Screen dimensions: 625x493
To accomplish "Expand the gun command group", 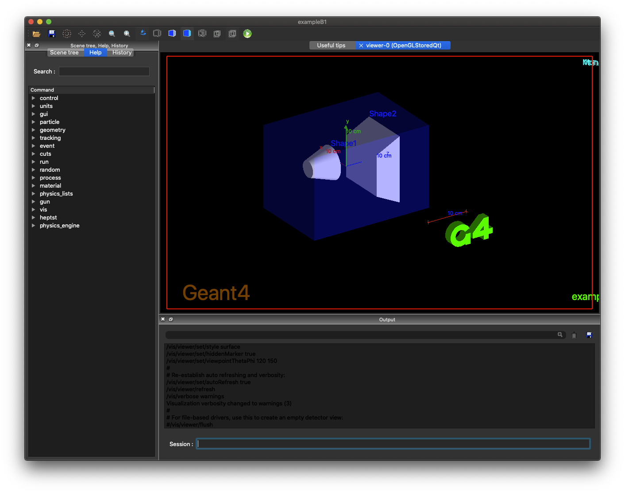I will click(33, 202).
